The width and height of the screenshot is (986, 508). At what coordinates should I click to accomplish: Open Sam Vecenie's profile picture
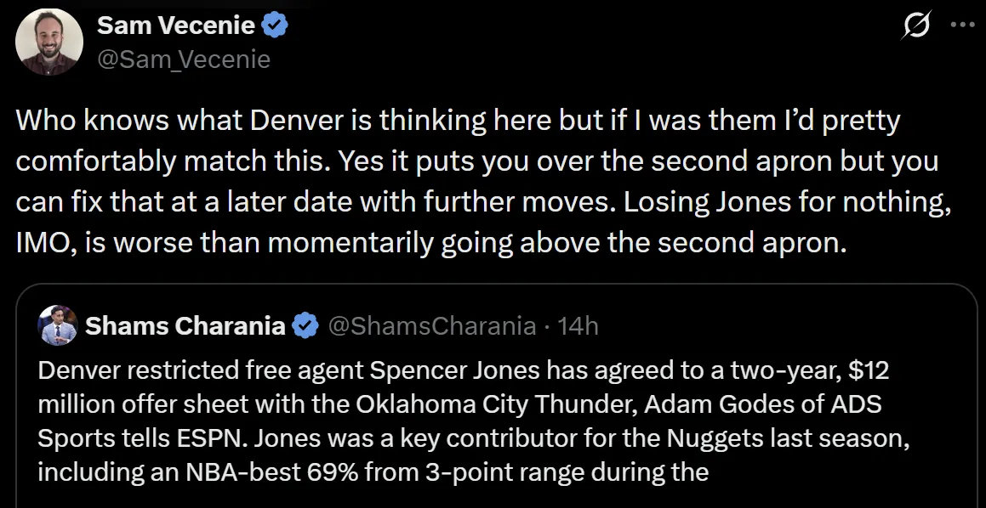[x=49, y=42]
